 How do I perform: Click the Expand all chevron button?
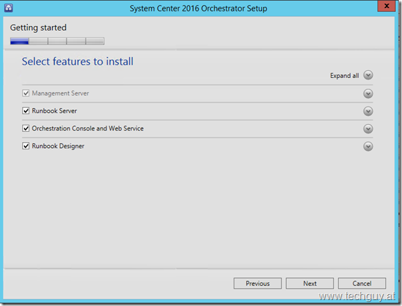point(368,75)
